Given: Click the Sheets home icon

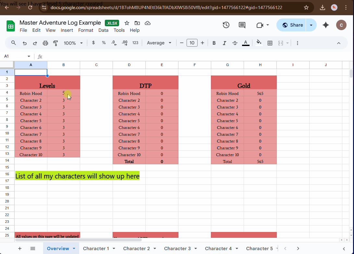Looking at the screenshot, I should pyautogui.click(x=11, y=26).
